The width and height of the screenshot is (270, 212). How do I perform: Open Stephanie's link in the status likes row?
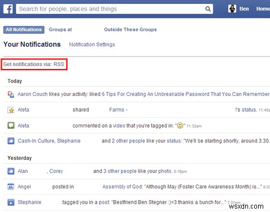click(69, 141)
